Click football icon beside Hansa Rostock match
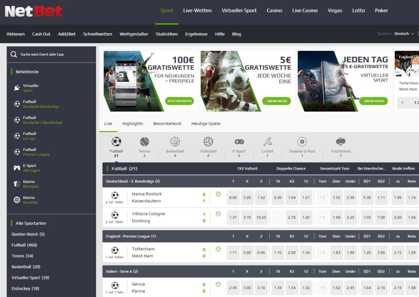This screenshot has height=297, width=419. coord(115,195)
